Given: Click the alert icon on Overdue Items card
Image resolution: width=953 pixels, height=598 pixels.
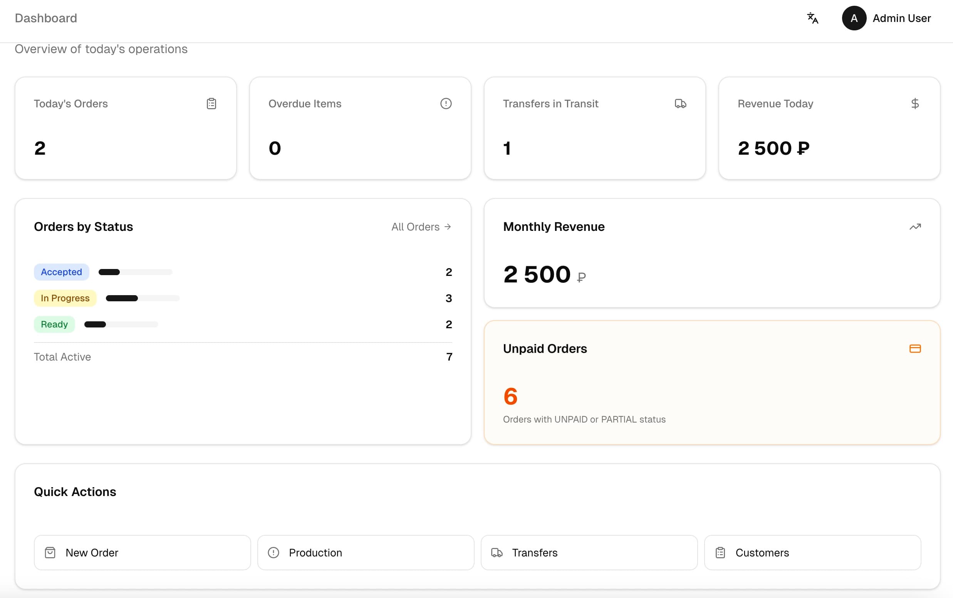Looking at the screenshot, I should coord(446,103).
